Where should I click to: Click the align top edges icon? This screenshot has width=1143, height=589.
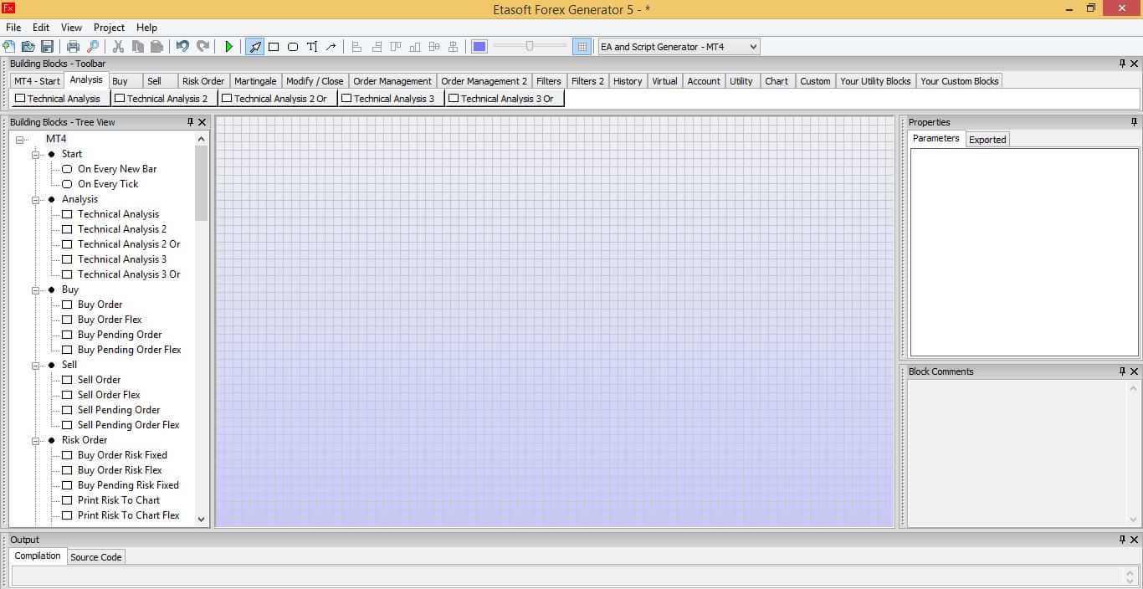(396, 47)
